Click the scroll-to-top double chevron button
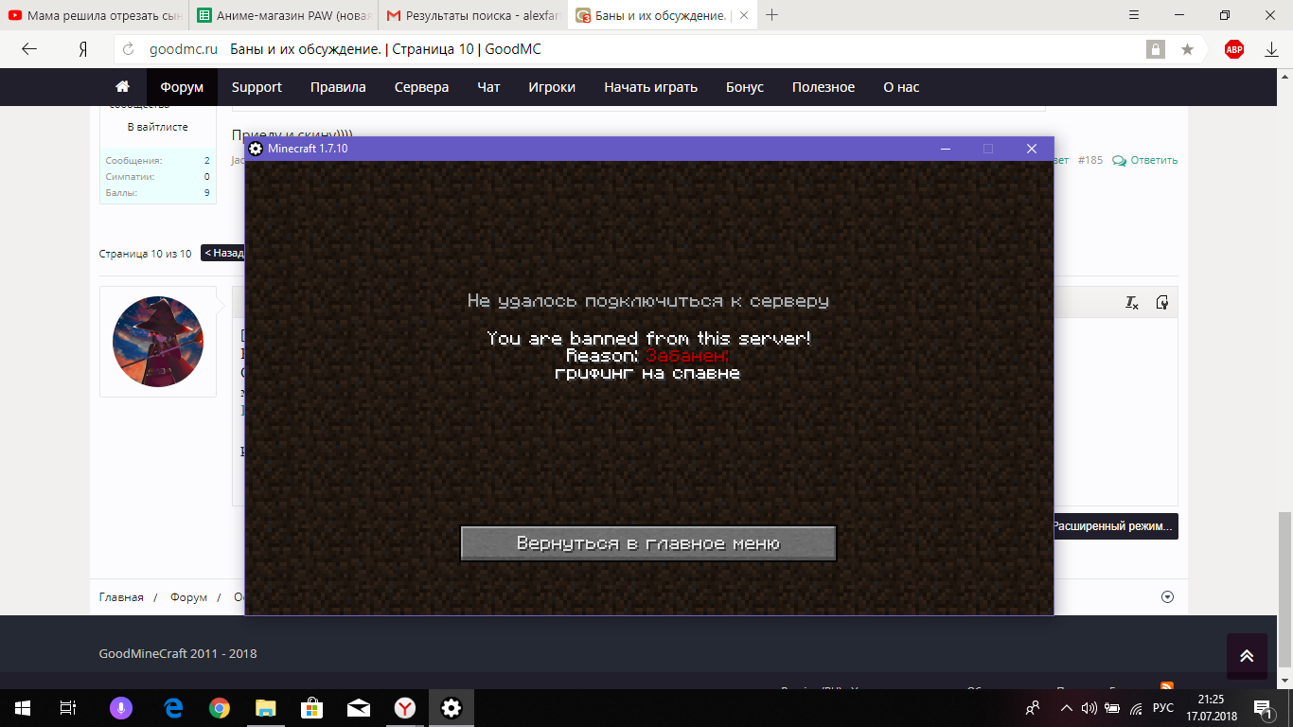 [x=1247, y=656]
